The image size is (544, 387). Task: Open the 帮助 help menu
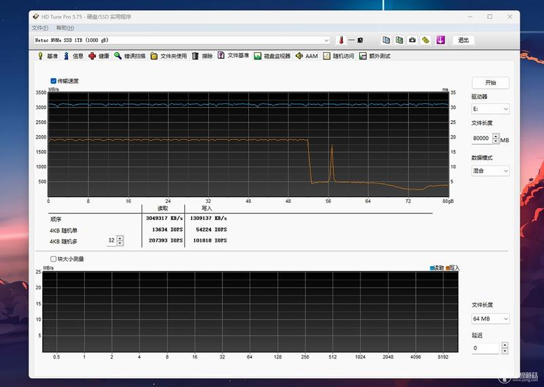[x=65, y=28]
